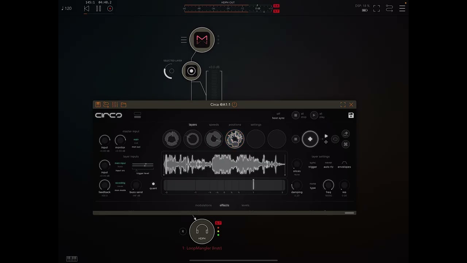The width and height of the screenshot is (467, 263).
Task: Toggle the host record button
Action: point(110,8)
